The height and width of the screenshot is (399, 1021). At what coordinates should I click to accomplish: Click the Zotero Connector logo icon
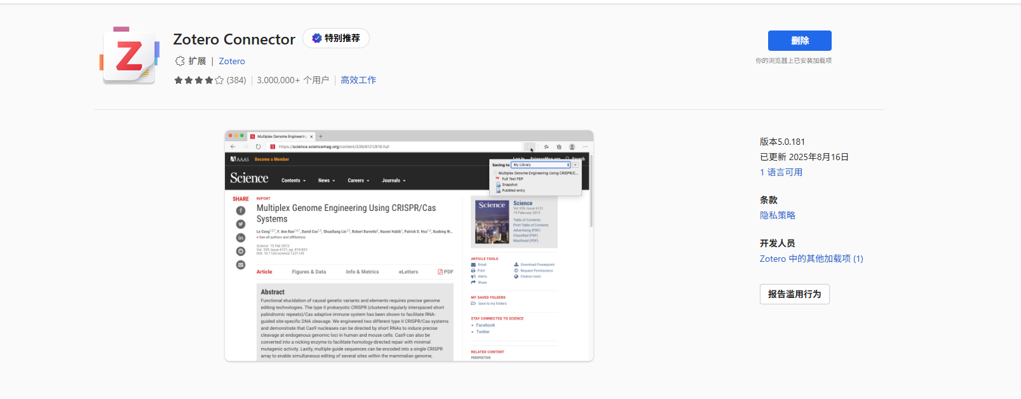tap(130, 55)
